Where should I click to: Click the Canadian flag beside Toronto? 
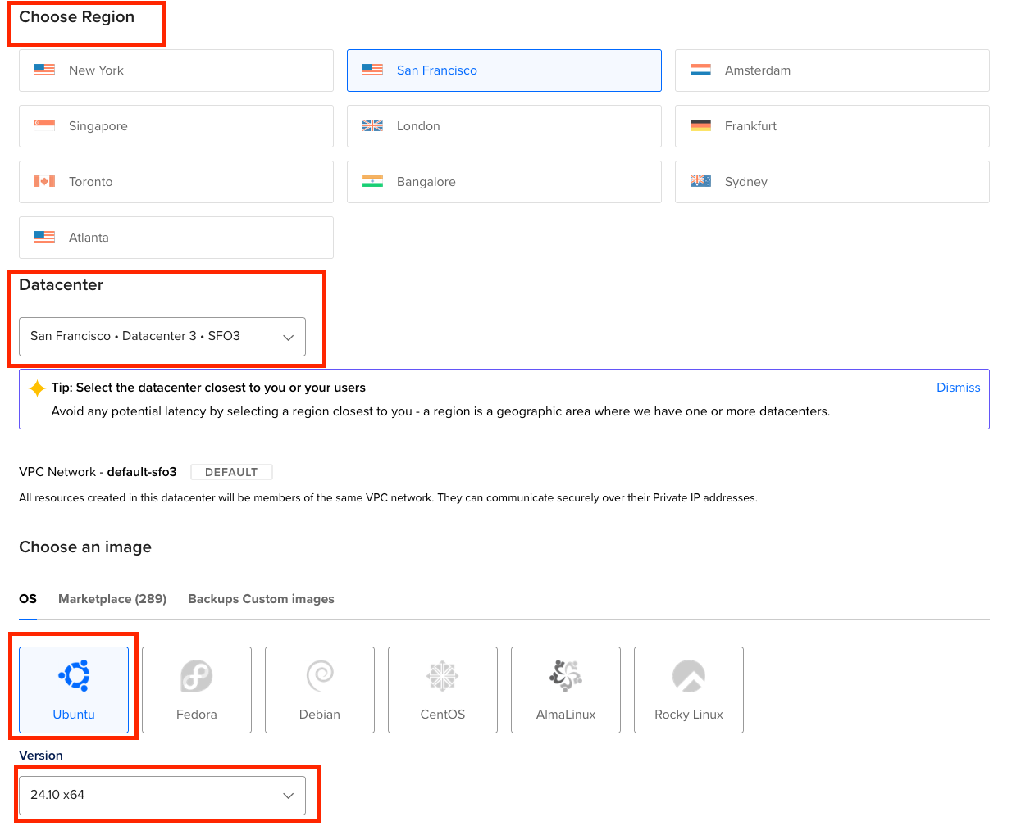coord(44,182)
